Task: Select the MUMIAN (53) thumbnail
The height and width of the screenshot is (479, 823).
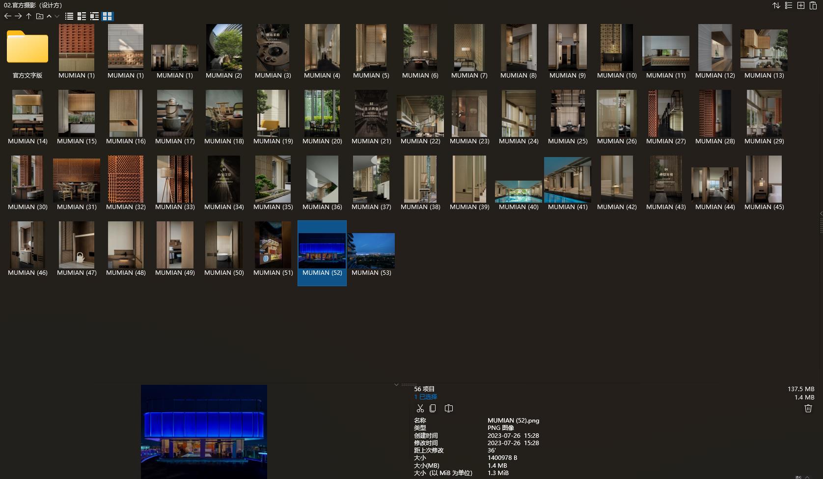Action: click(371, 251)
